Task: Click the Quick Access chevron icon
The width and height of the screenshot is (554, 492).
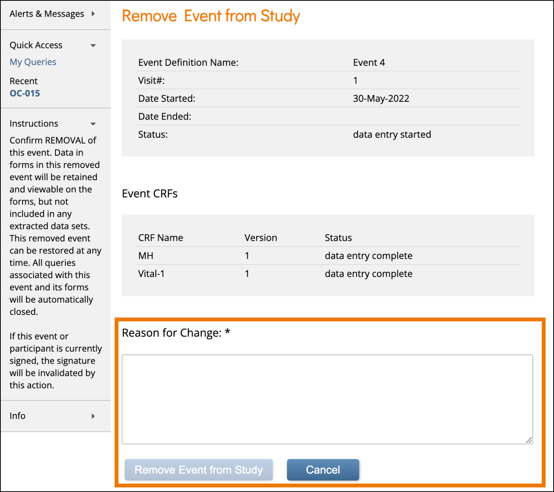Action: point(93,45)
